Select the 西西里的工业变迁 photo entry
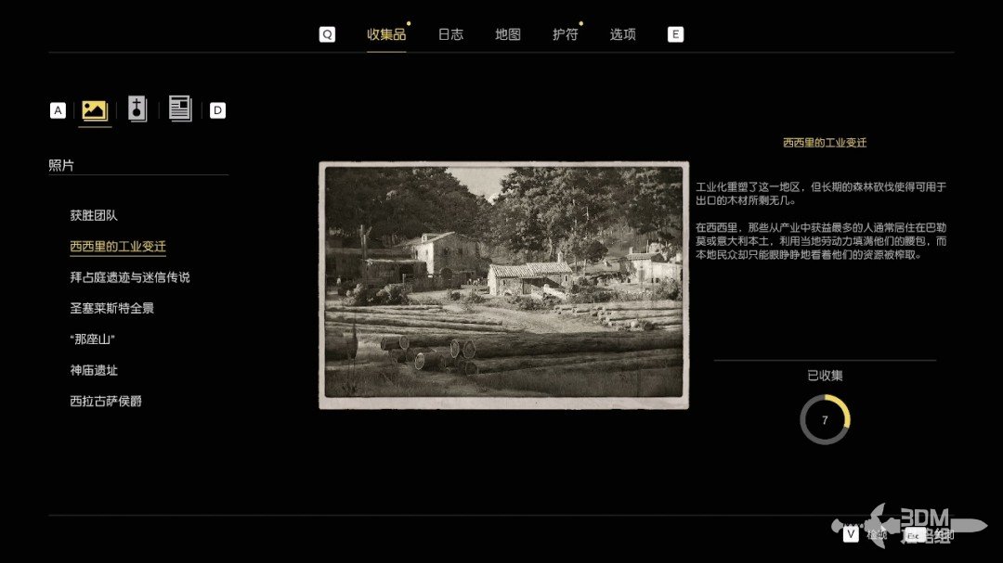The image size is (1003, 563). coord(118,247)
